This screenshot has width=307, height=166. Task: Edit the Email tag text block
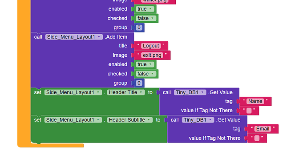click(x=263, y=129)
